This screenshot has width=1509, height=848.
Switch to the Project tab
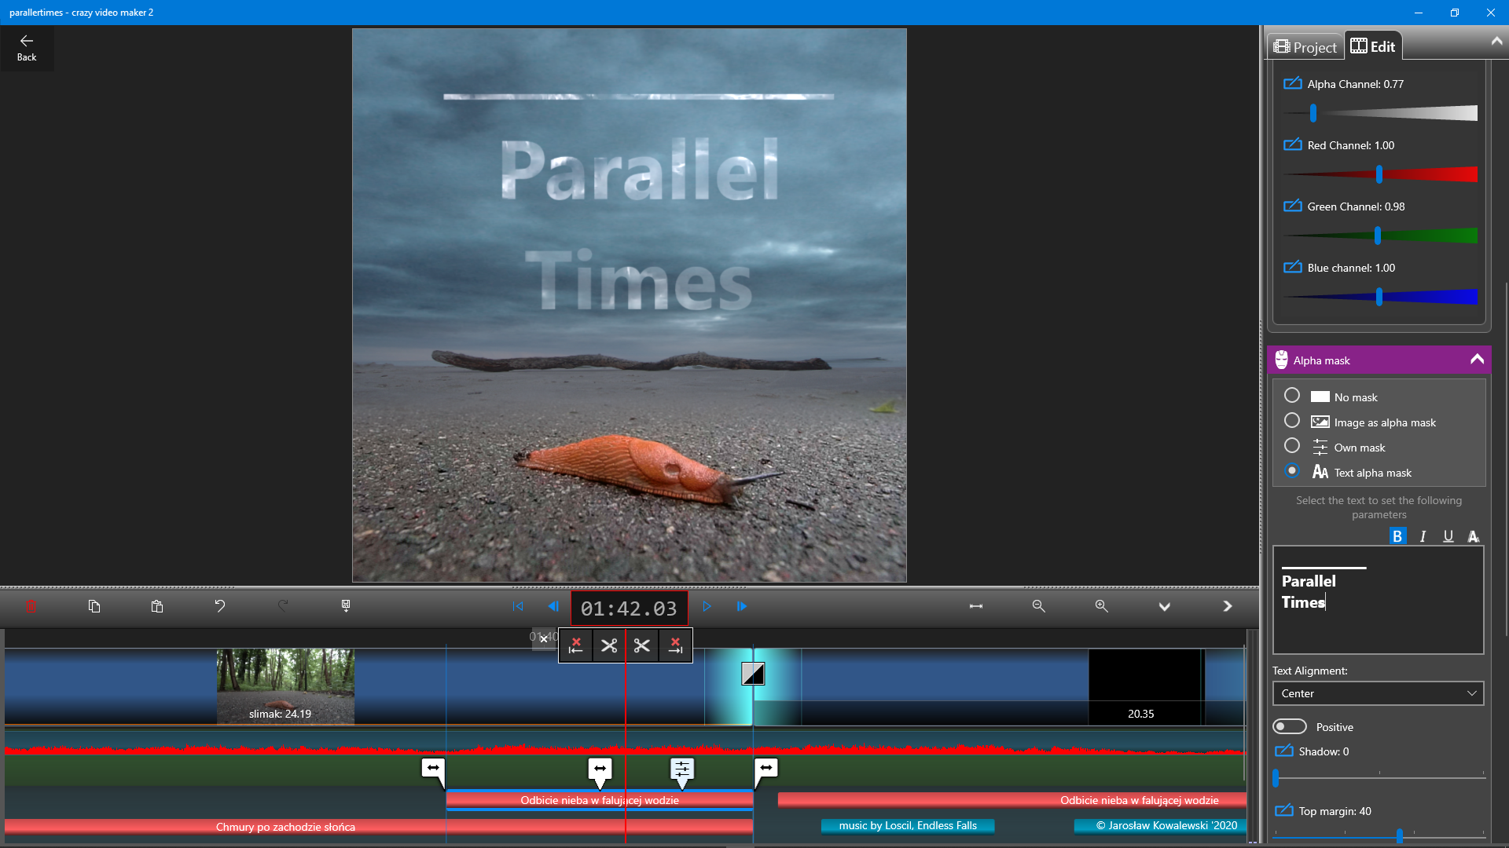(x=1305, y=46)
